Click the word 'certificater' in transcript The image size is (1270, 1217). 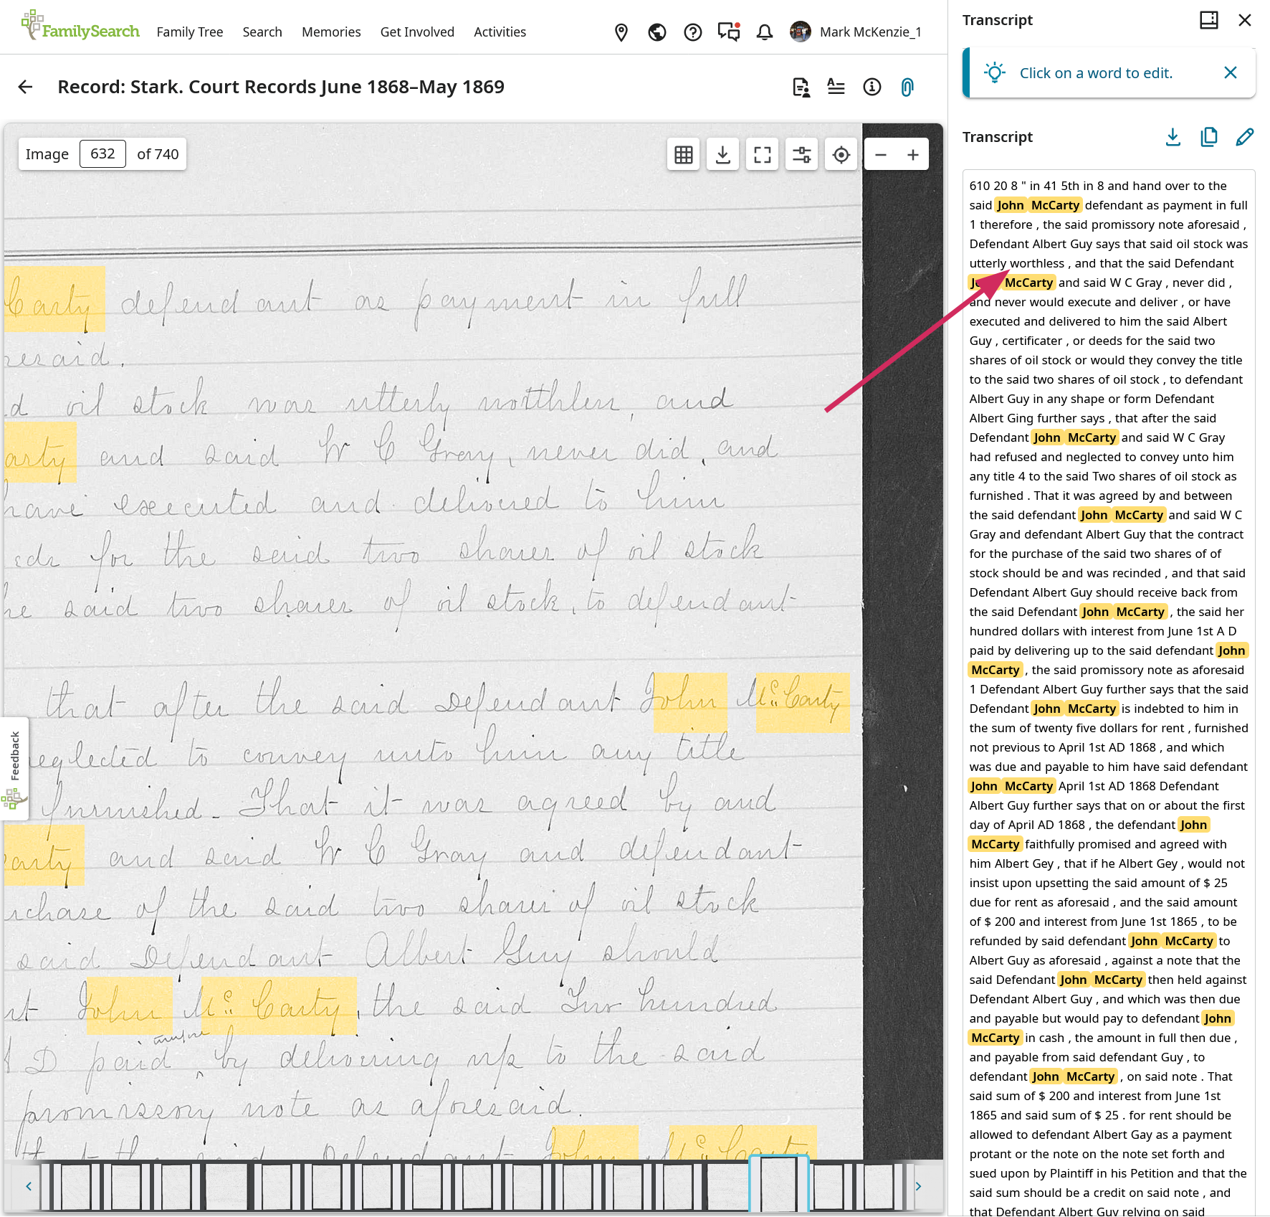click(1032, 341)
